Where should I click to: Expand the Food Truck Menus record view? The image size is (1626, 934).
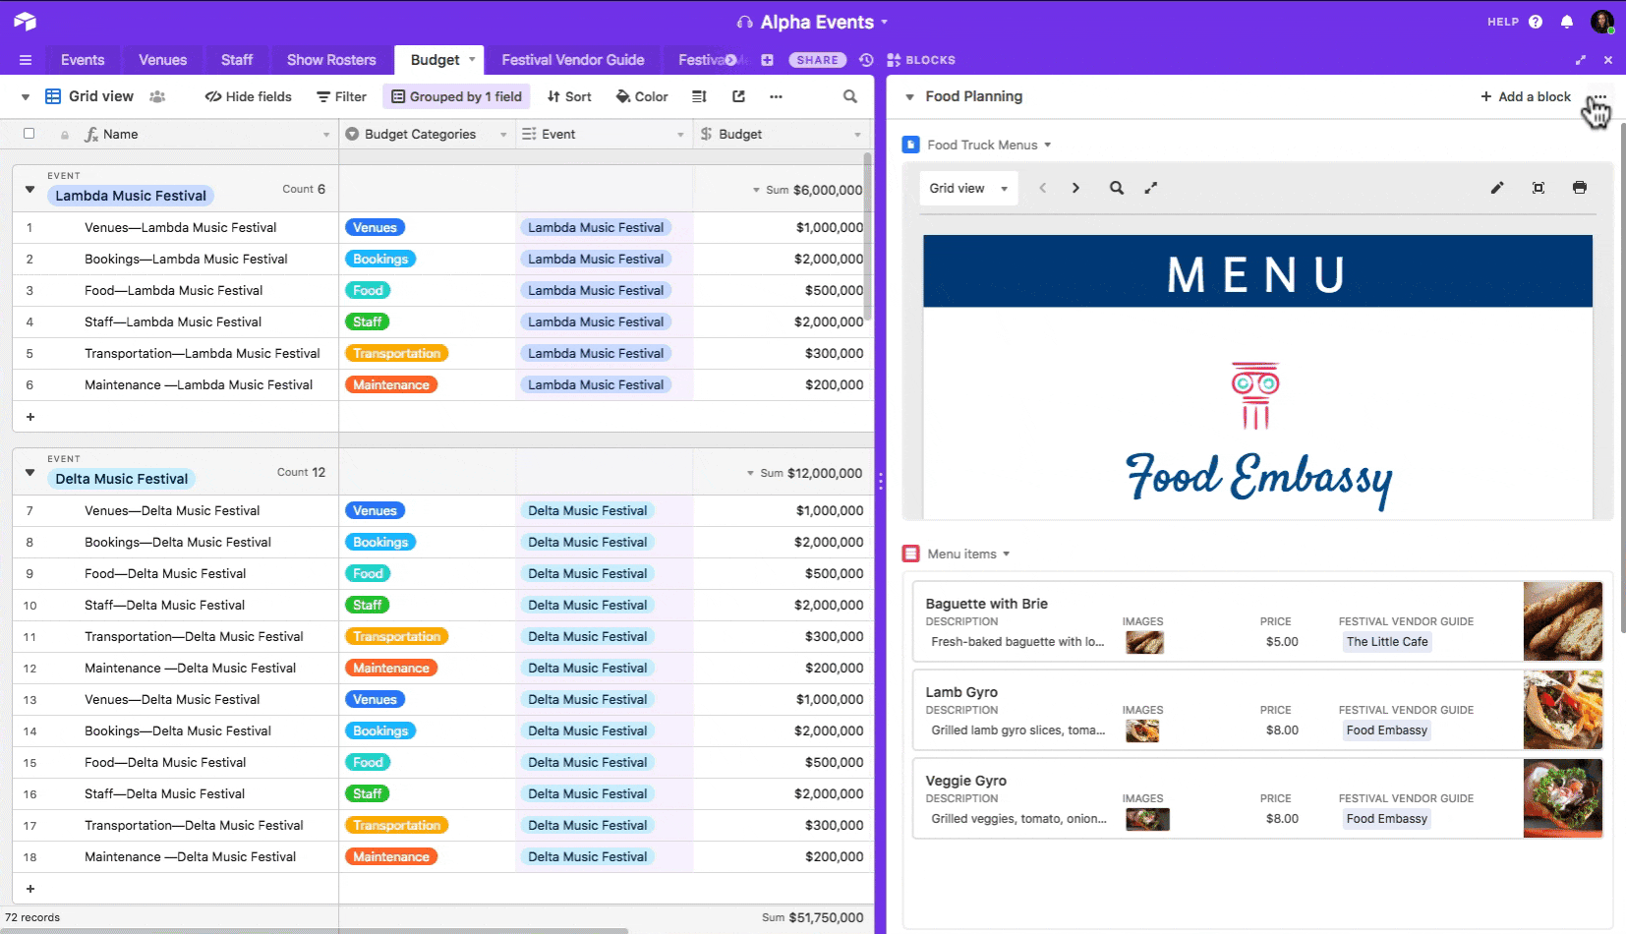tap(1151, 188)
